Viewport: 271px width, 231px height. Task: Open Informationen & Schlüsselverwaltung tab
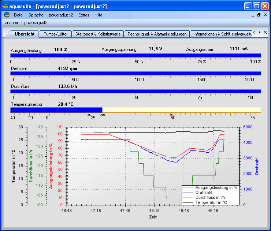click(x=221, y=34)
